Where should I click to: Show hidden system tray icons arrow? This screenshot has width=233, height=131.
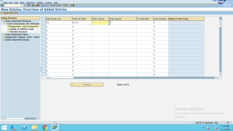point(204,128)
